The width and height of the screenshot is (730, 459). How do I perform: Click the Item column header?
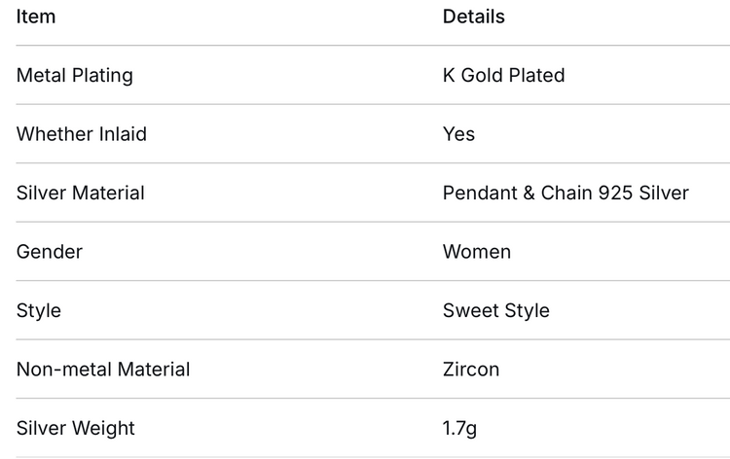pyautogui.click(x=36, y=17)
